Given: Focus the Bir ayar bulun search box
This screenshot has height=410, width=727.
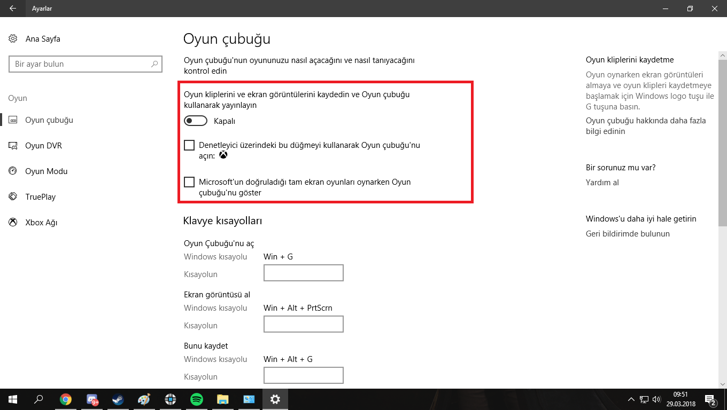Looking at the screenshot, I should click(x=86, y=64).
